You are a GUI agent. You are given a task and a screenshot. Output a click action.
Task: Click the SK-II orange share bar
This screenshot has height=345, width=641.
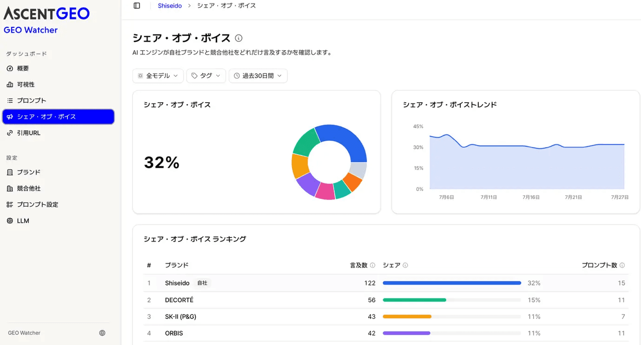tap(407, 317)
